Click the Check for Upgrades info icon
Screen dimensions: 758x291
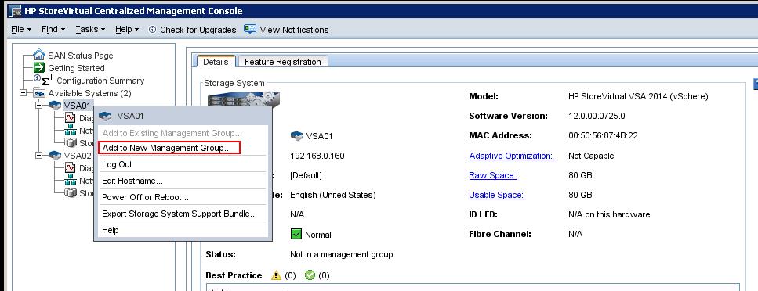point(152,30)
